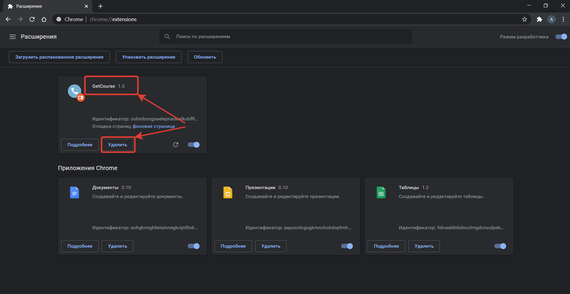Select the Расширения browser tab
The height and width of the screenshot is (294, 570).
click(47, 6)
